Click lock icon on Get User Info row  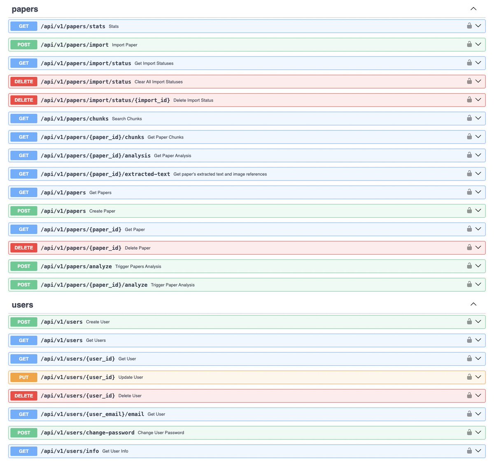[469, 451]
